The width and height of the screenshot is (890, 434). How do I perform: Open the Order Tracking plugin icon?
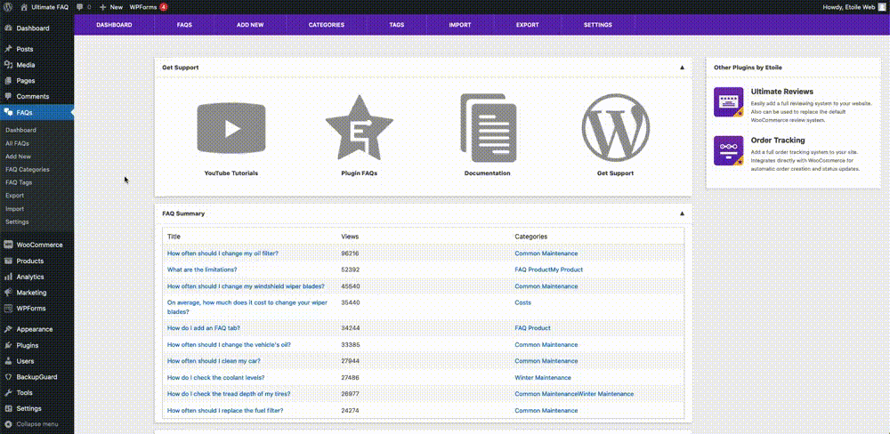tap(728, 150)
